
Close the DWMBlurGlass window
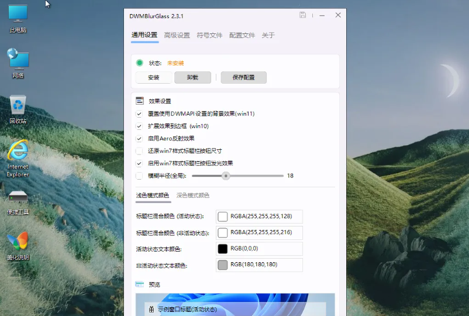(338, 15)
